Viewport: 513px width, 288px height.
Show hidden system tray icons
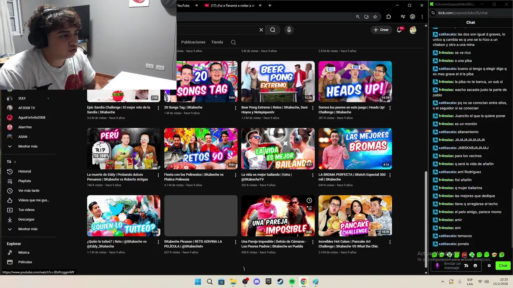(442, 282)
